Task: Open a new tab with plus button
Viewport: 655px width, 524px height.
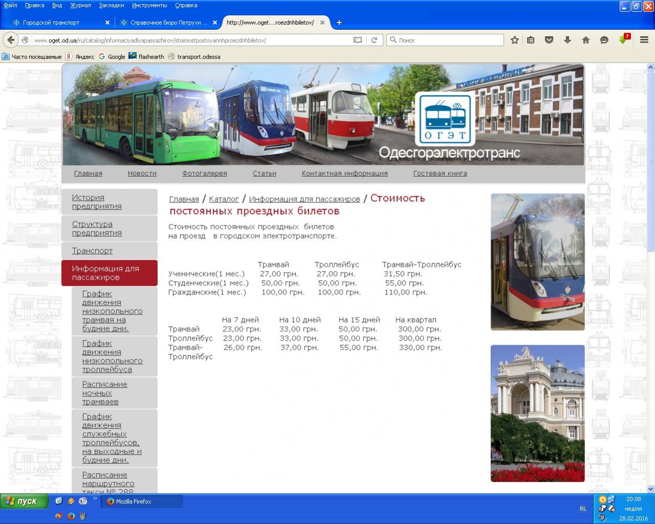Action: tap(339, 23)
